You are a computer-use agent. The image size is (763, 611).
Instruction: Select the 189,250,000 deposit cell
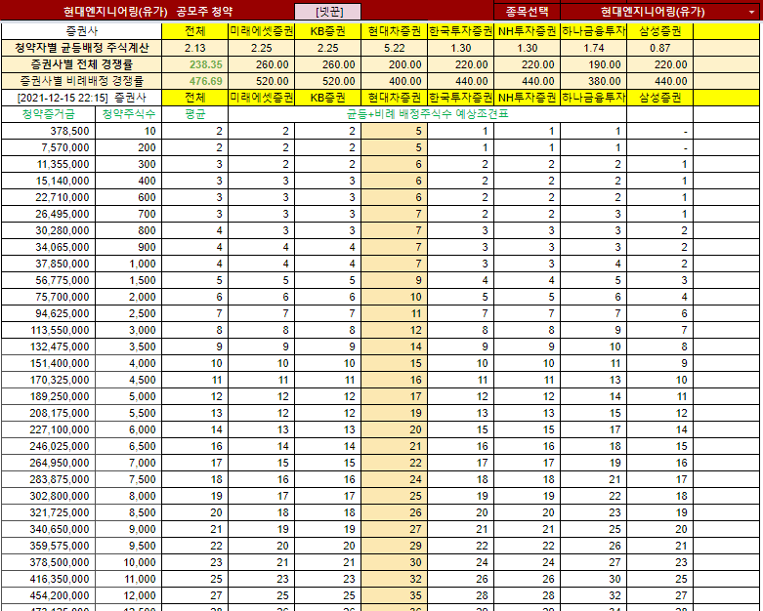click(49, 396)
